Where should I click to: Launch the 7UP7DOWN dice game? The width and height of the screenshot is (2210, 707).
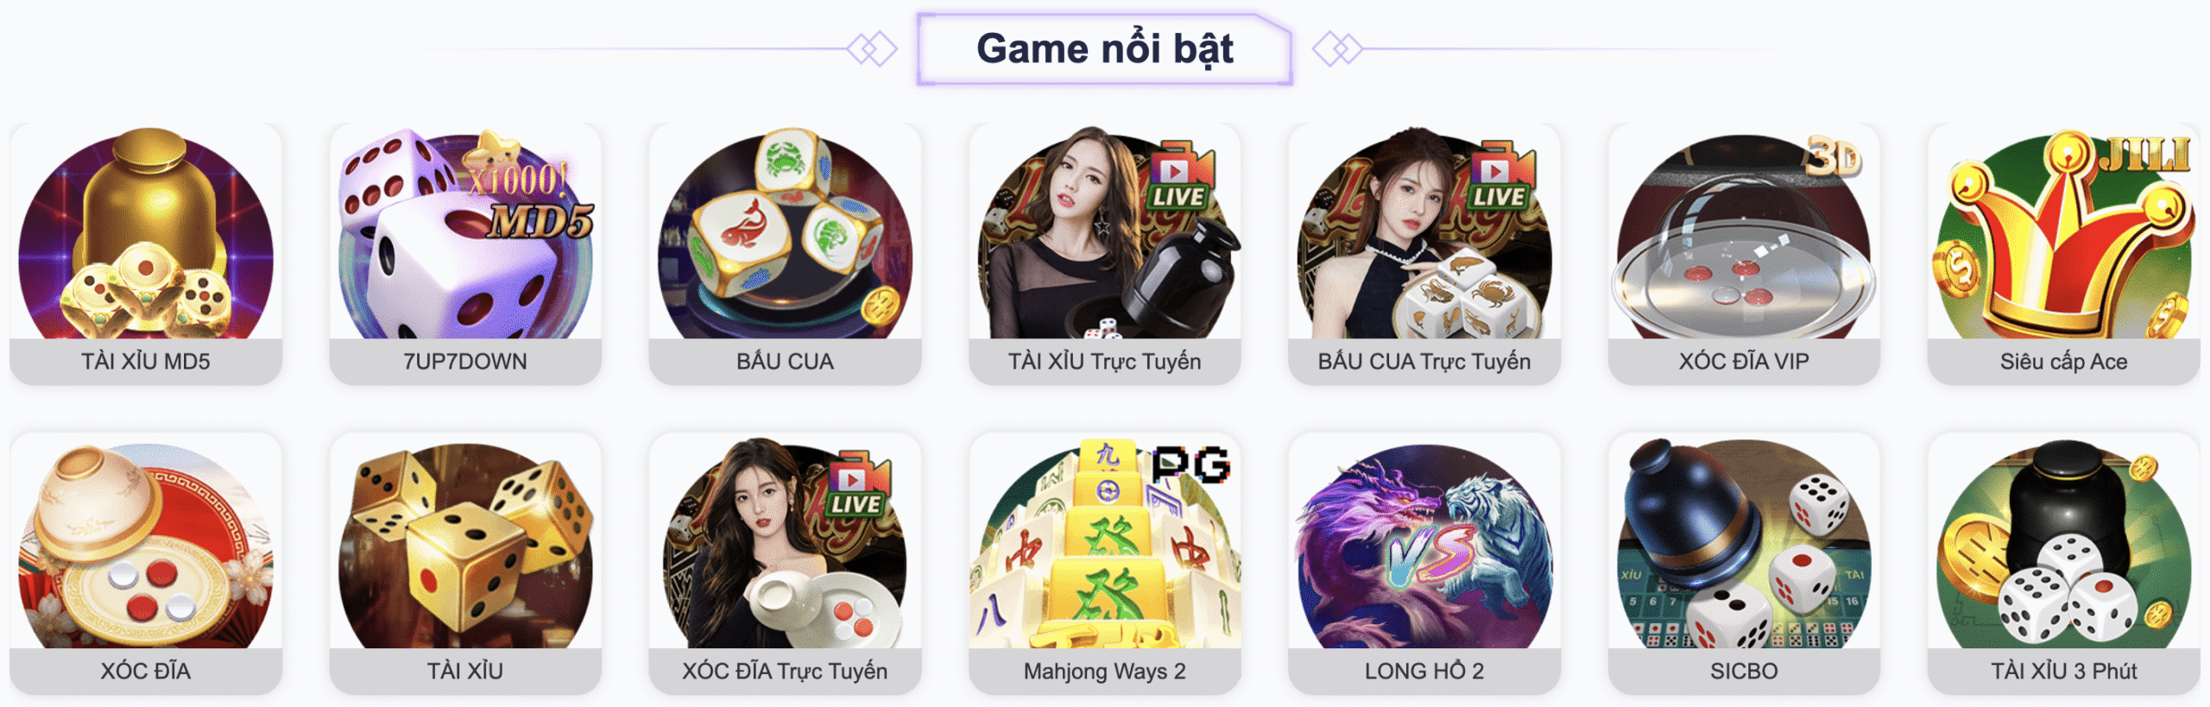pyautogui.click(x=465, y=233)
